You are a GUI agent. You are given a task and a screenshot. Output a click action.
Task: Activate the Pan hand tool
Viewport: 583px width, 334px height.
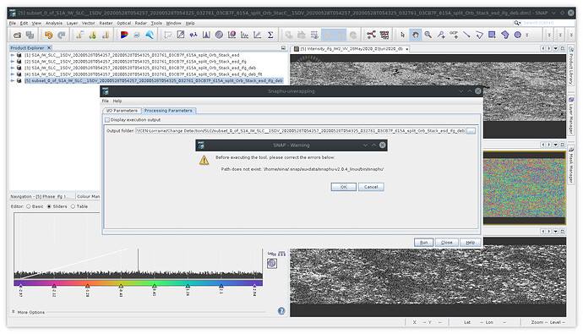pos(416,35)
